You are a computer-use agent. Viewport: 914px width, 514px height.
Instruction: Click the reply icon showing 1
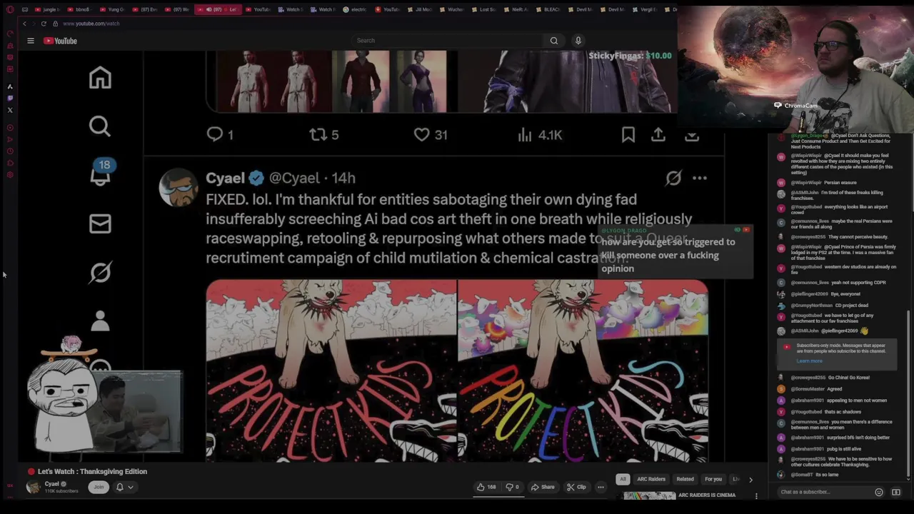point(220,134)
